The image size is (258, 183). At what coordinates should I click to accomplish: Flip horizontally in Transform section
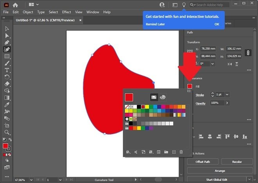[230, 64]
